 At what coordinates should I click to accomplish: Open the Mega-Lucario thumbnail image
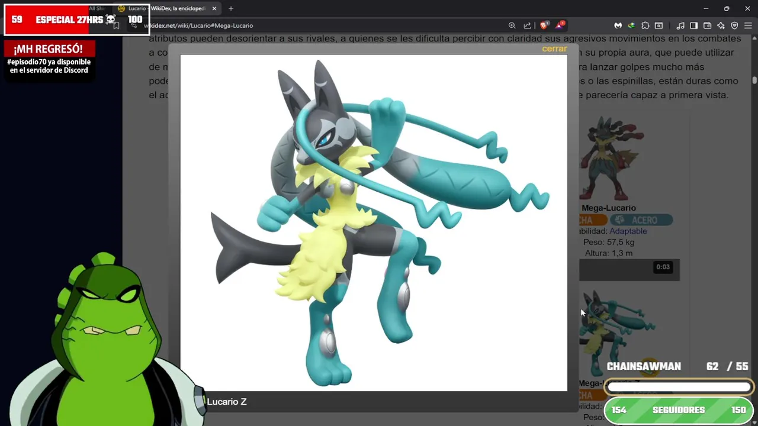(x=612, y=159)
